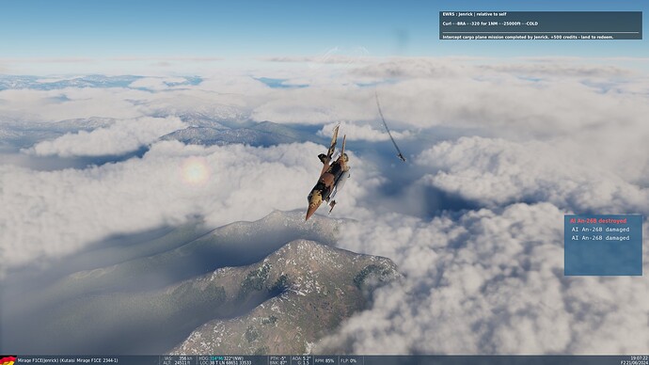Image resolution: width=649 pixels, height=365 pixels.
Task: Click the ALT 24511 ft altitude readout
Action: click(x=178, y=362)
